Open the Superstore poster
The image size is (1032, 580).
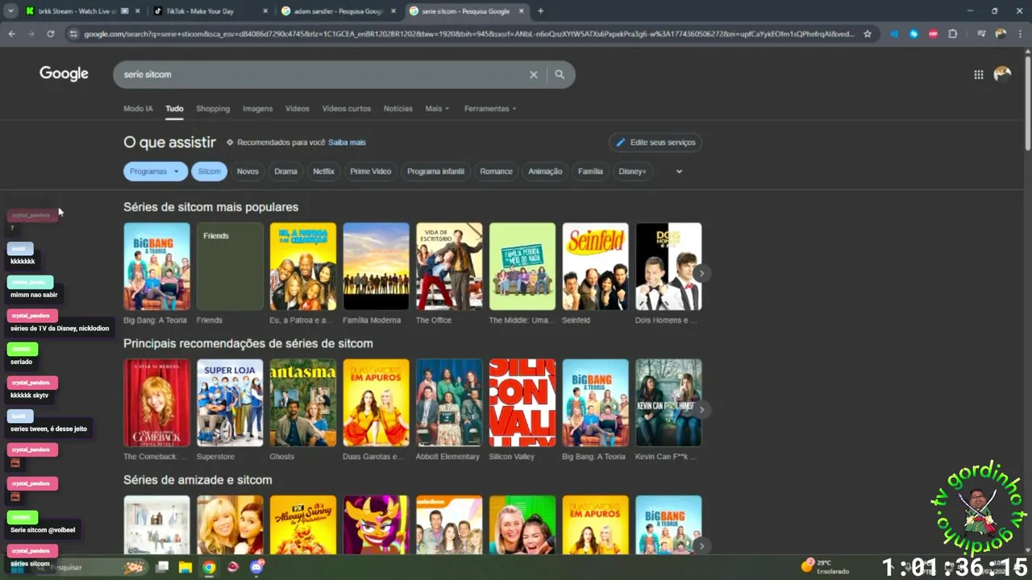[x=230, y=403]
